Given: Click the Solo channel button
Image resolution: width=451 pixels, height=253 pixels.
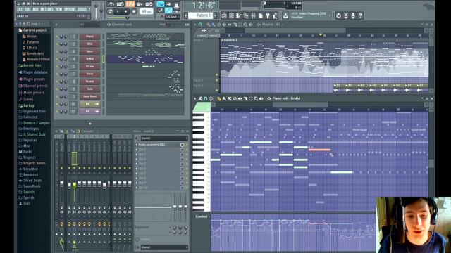Looking at the screenshot, I should coord(89,89).
